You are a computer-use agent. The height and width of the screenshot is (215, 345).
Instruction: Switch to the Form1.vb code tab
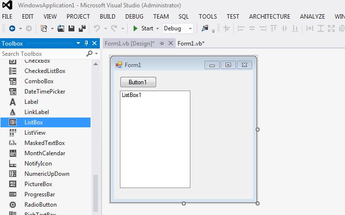pos(191,44)
